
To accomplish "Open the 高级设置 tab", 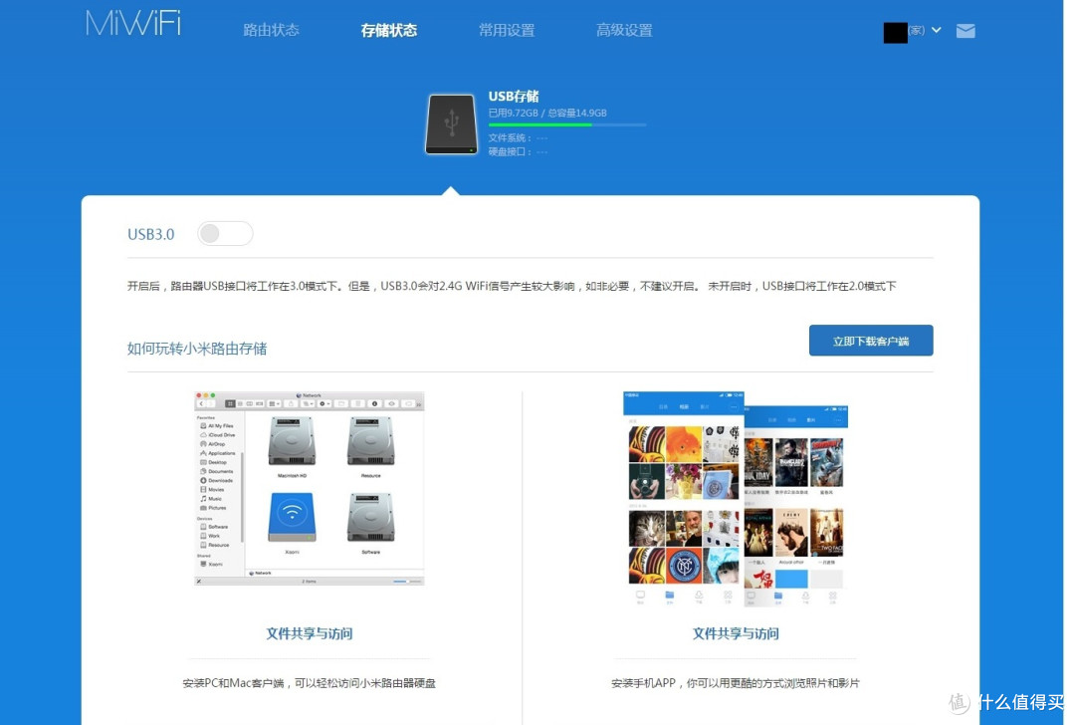I will point(624,30).
